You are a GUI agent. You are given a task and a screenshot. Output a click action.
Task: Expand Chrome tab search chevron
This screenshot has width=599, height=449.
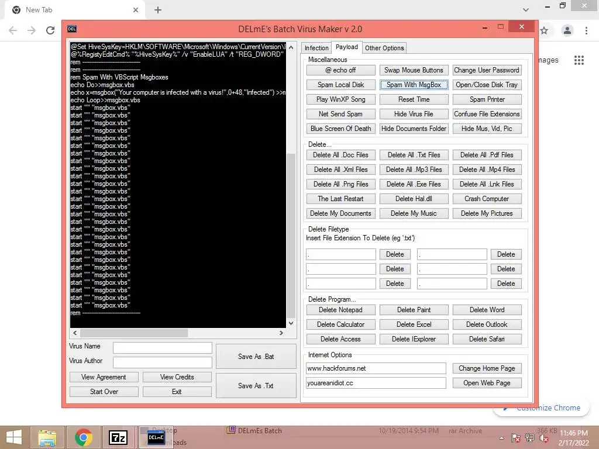(526, 10)
